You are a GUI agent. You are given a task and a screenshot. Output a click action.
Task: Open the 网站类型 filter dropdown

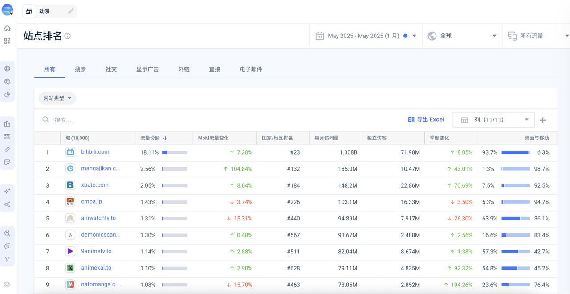(x=57, y=98)
